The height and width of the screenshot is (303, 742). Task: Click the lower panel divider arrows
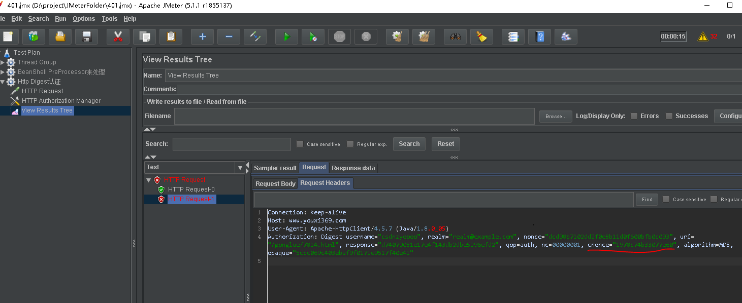pyautogui.click(x=150, y=157)
